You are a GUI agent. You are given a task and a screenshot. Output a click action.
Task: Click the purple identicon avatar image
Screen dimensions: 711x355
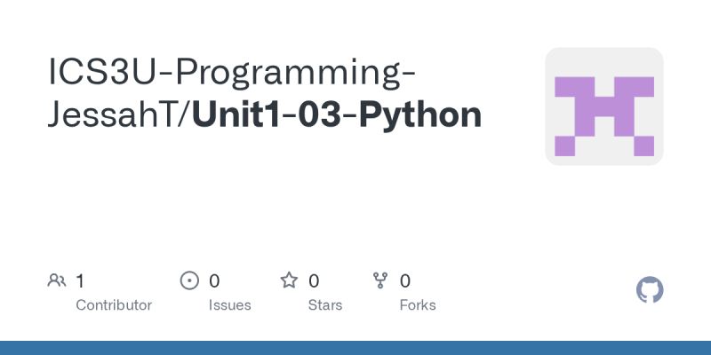coord(604,106)
